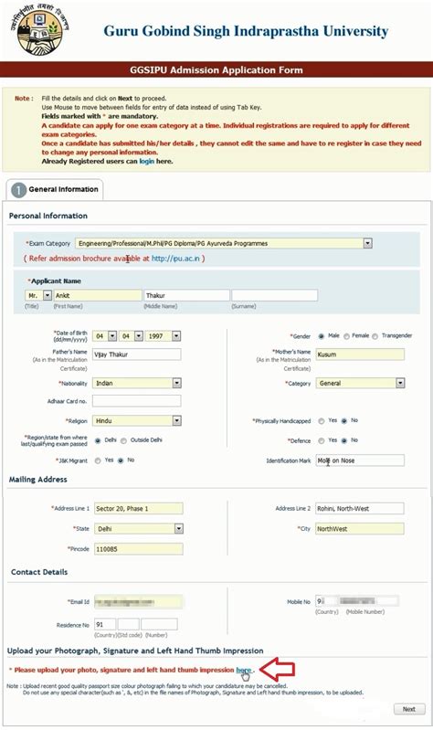
Task: Click the First Name field with Ankit
Action: [98, 295]
